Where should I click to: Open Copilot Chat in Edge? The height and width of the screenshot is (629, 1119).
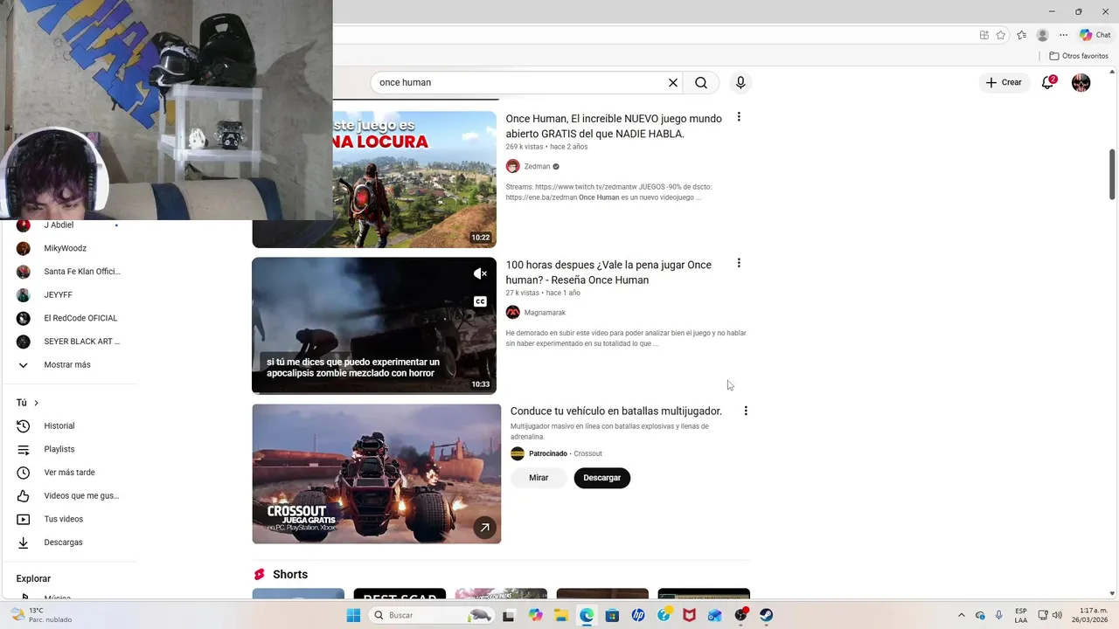(x=1095, y=35)
